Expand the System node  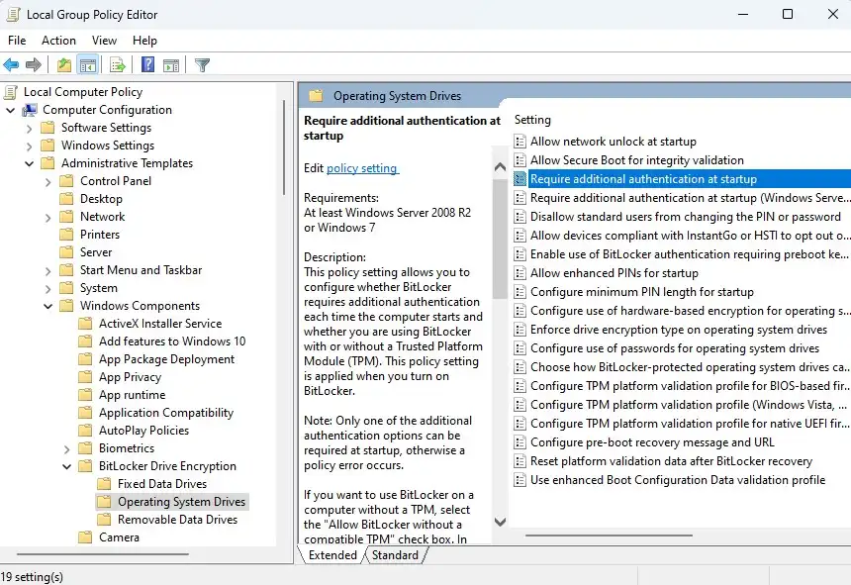click(x=47, y=289)
